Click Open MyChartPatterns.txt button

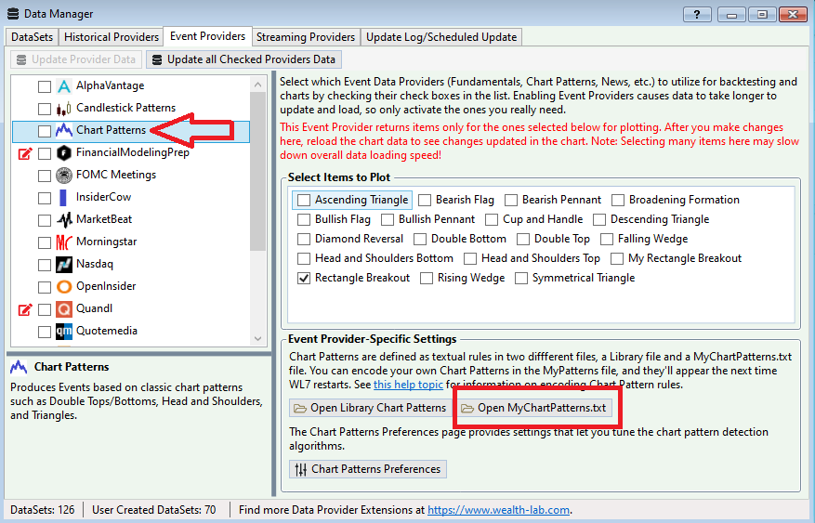coord(534,408)
